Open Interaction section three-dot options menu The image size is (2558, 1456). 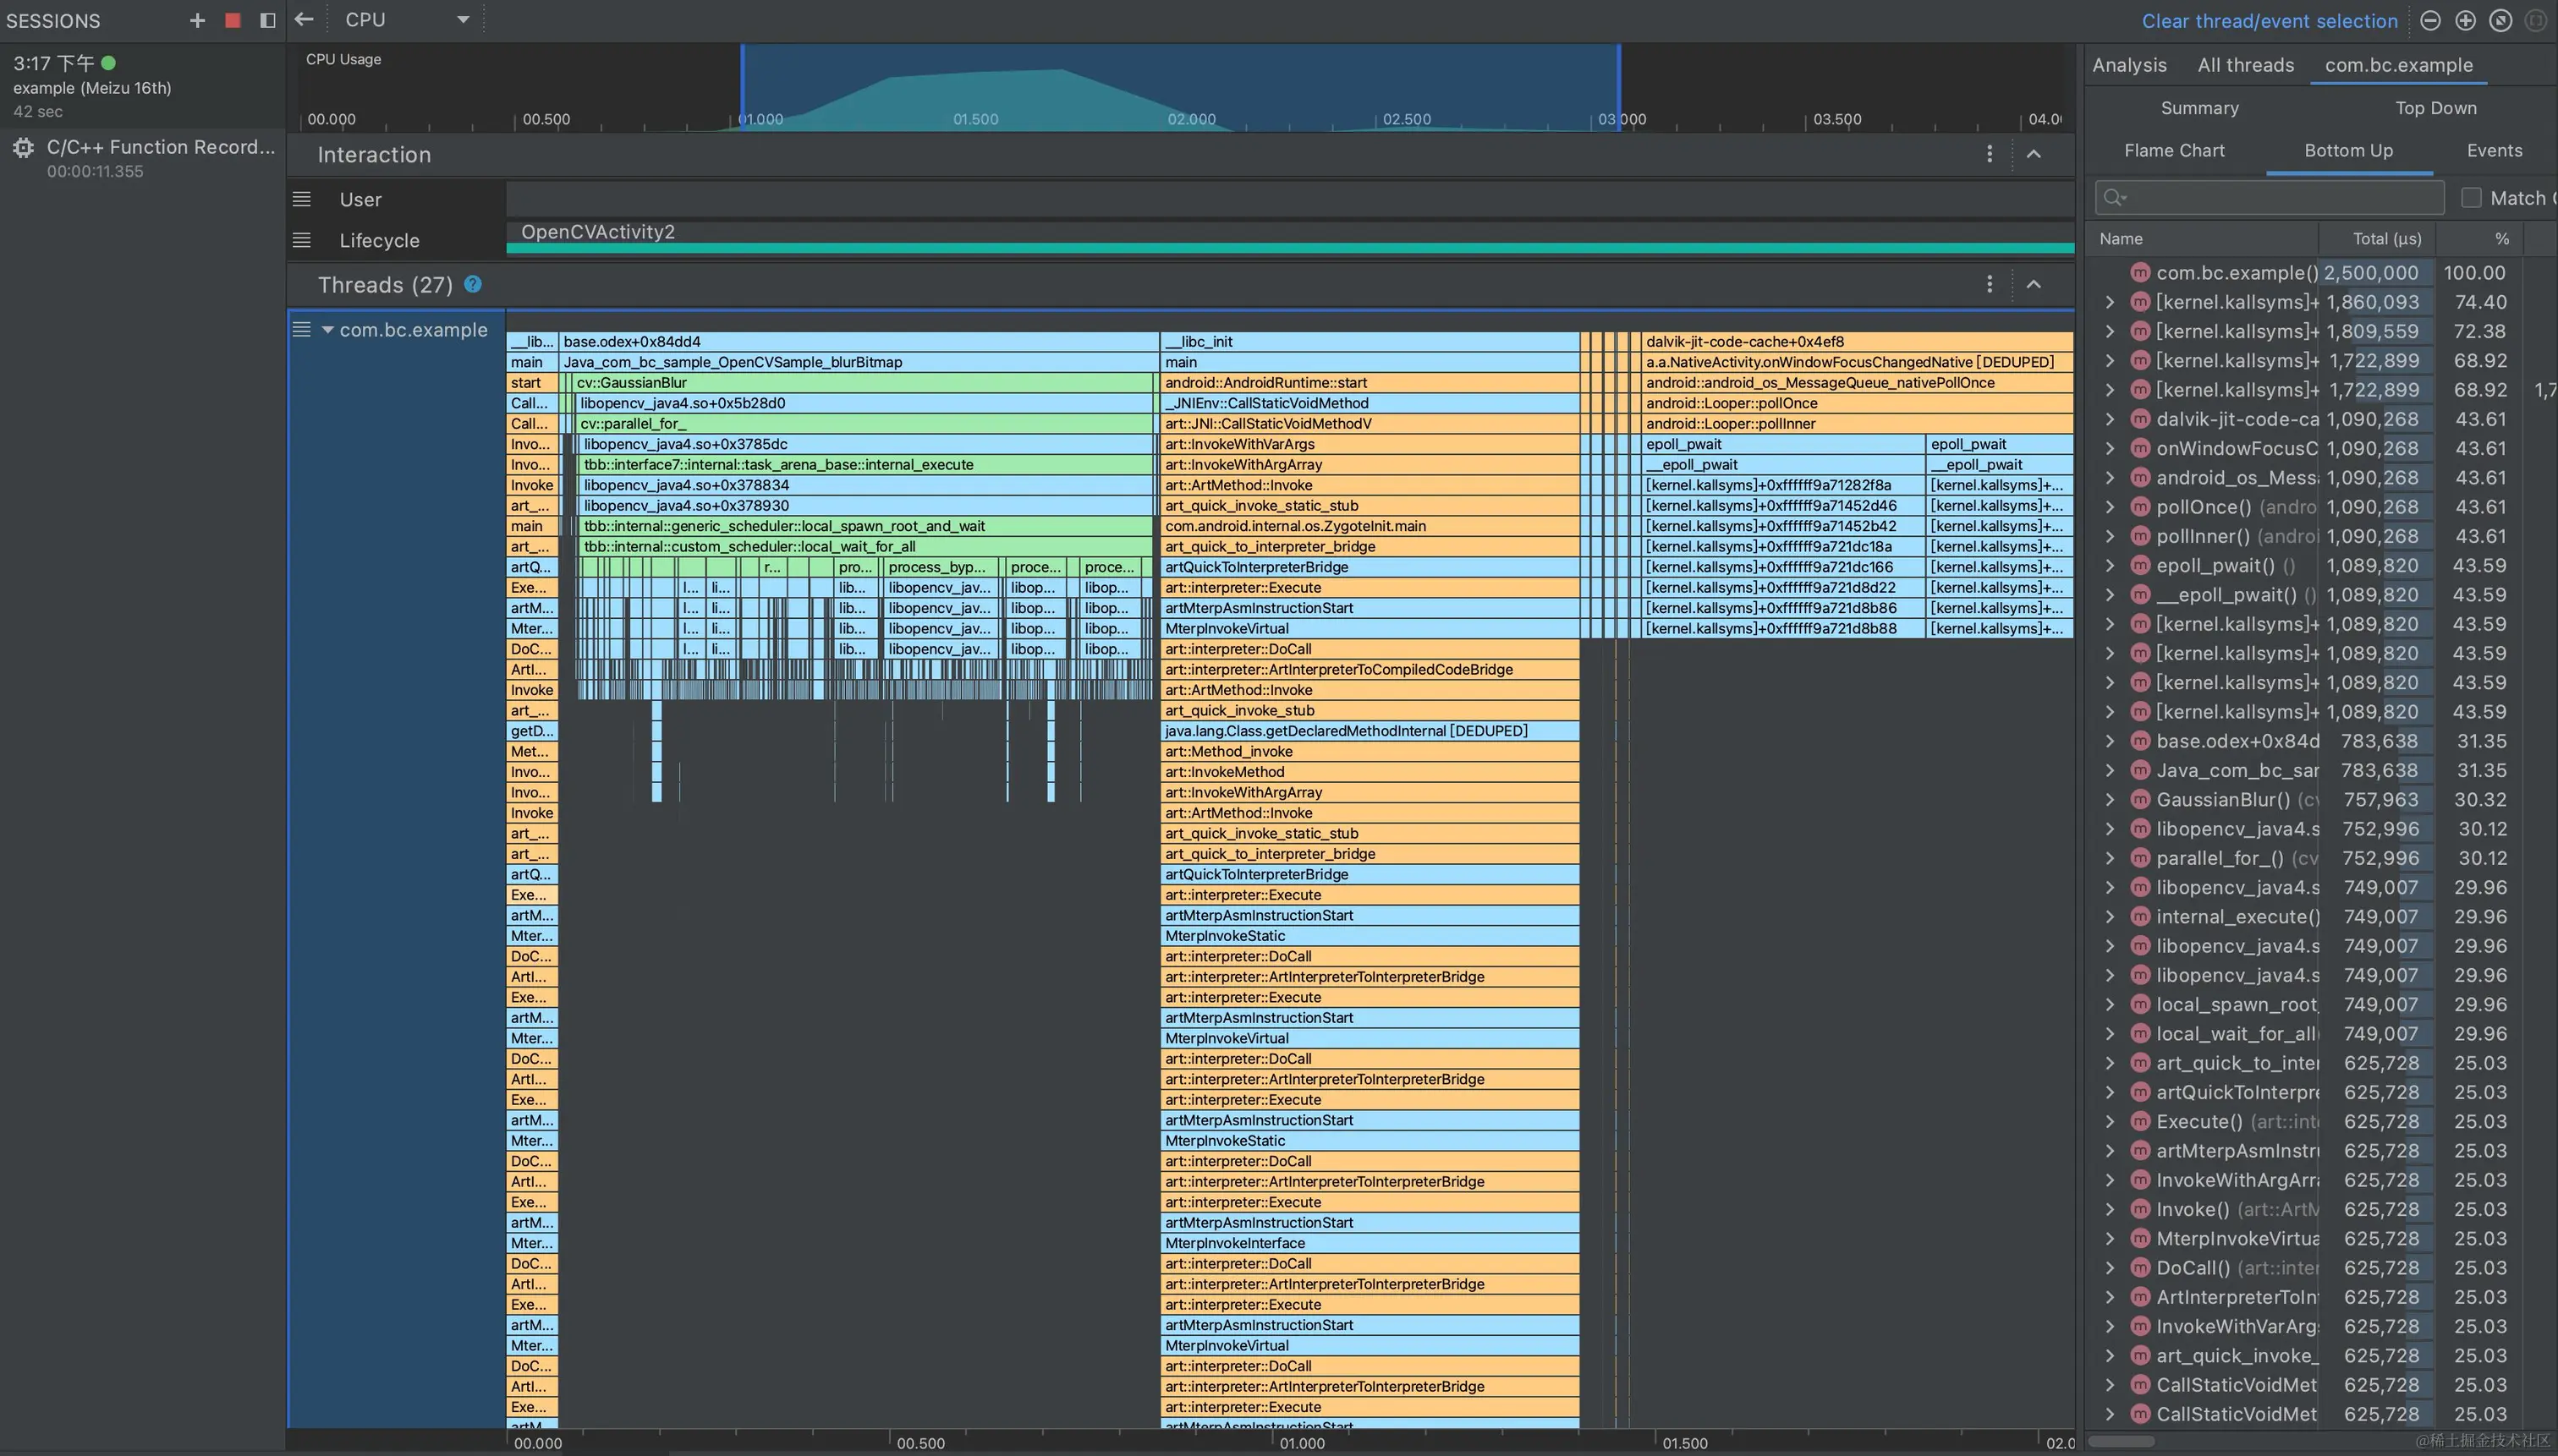tap(1989, 154)
